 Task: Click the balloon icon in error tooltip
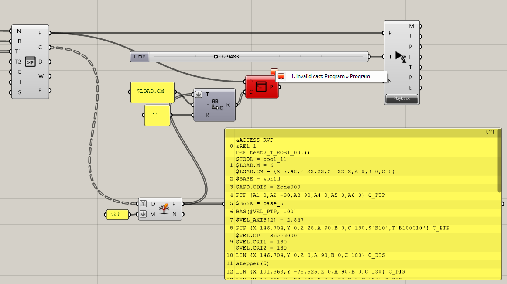point(281,76)
